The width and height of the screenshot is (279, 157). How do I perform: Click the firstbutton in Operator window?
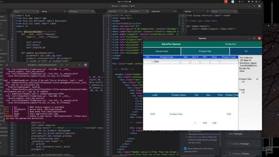[231, 44]
